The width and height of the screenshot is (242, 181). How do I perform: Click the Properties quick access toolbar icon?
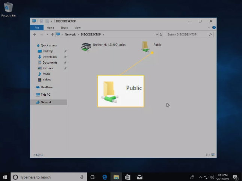42,21
